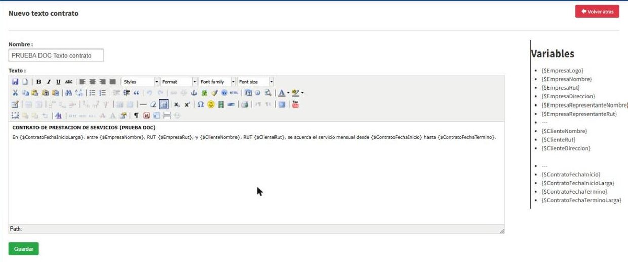Insert current time
Image resolution: width=628 pixels, height=262 pixels.
257,93
